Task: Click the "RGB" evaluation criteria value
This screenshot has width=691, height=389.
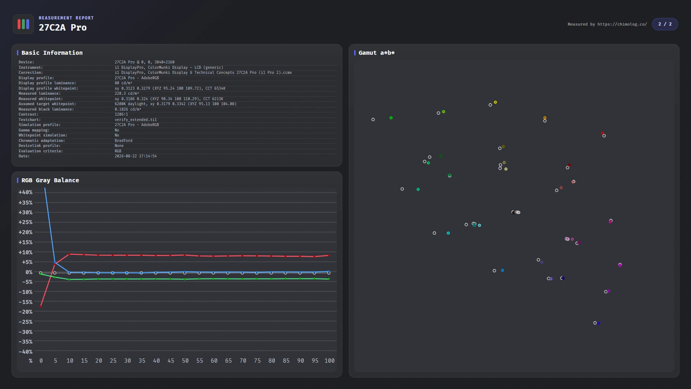Action: pyautogui.click(x=118, y=151)
